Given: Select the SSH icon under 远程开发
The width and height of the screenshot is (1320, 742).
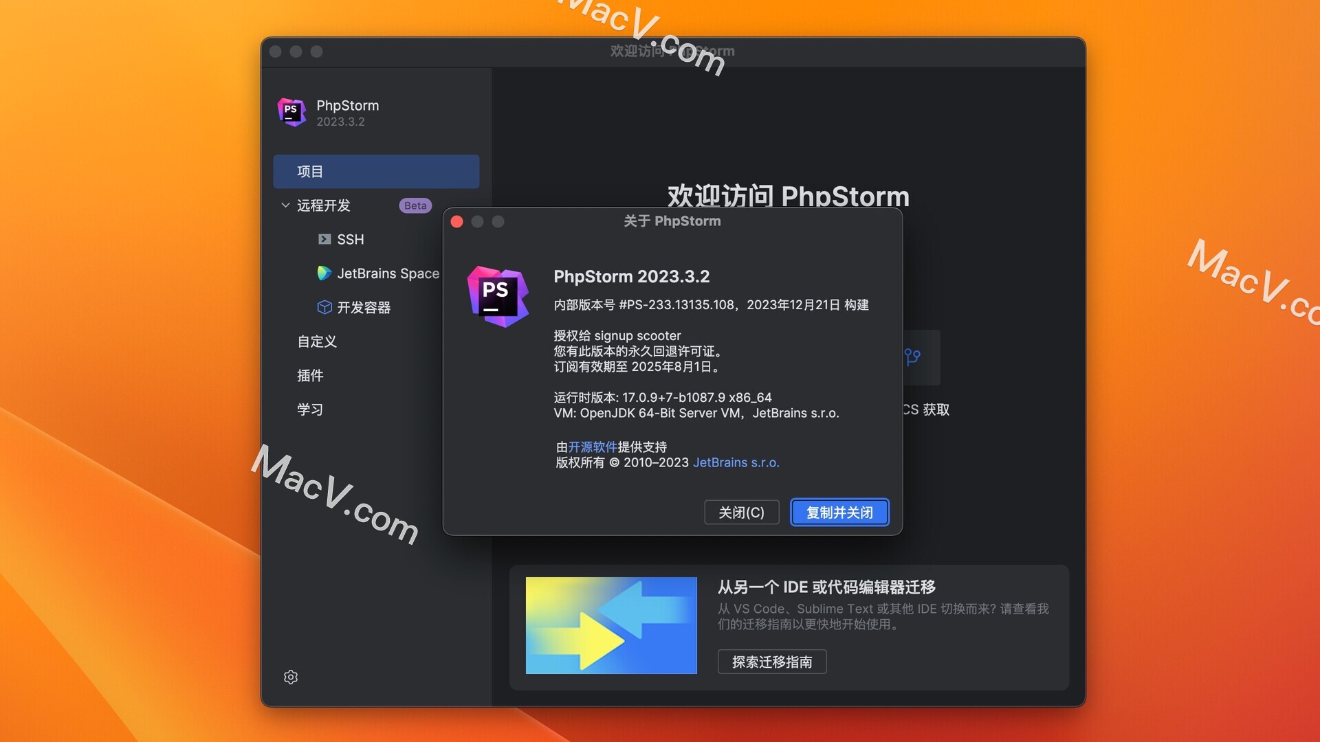Looking at the screenshot, I should (324, 239).
